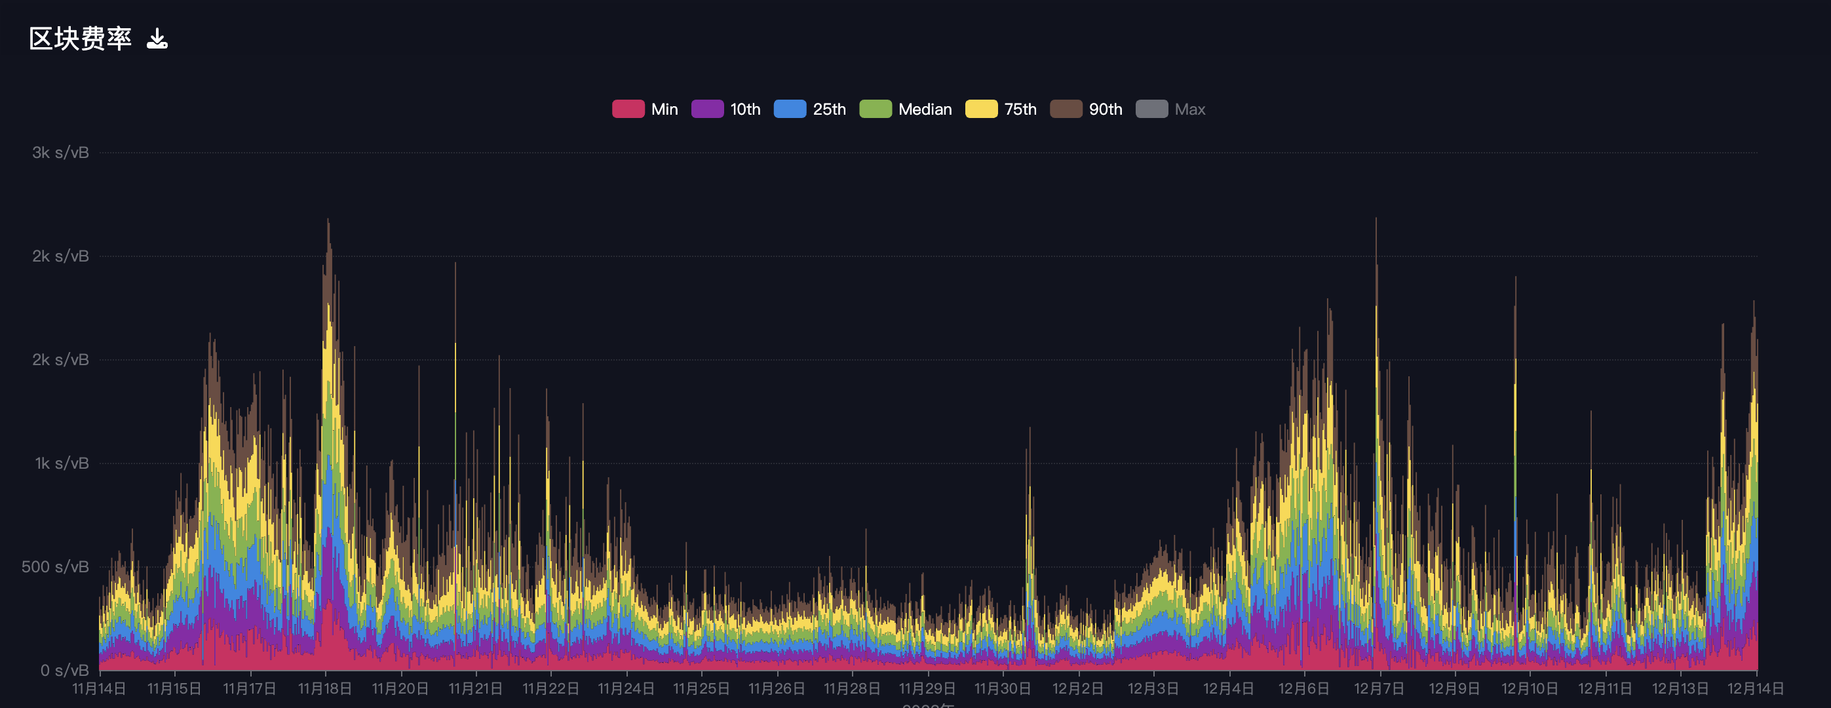Viewport: 1831px width, 708px height.
Task: Click the purple 10th color swatch
Action: click(x=707, y=109)
